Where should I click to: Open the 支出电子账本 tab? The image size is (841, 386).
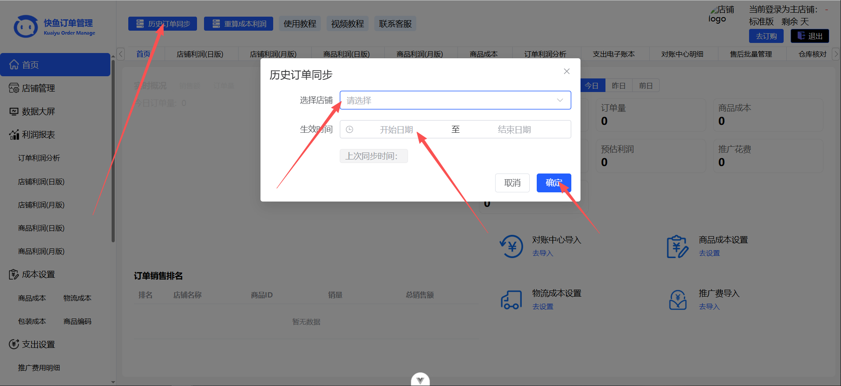(614, 54)
